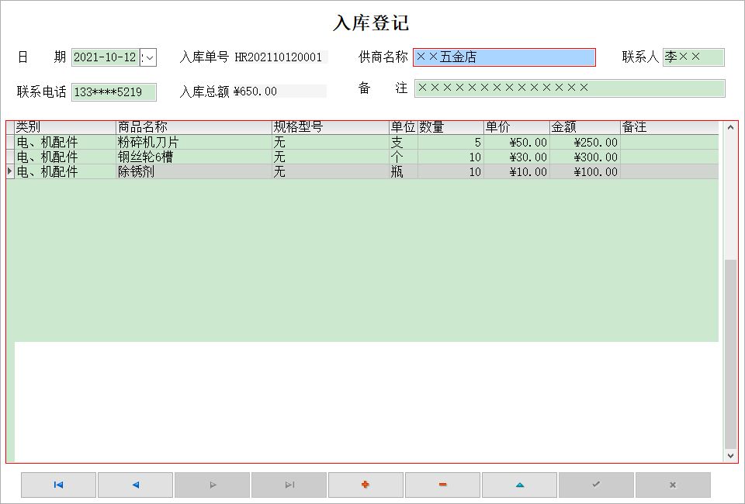Click the category cell of 钢丝轮6槽 row
This screenshot has width=745, height=504.
(65, 157)
